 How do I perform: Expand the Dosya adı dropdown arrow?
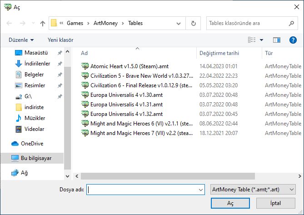pos(201,190)
